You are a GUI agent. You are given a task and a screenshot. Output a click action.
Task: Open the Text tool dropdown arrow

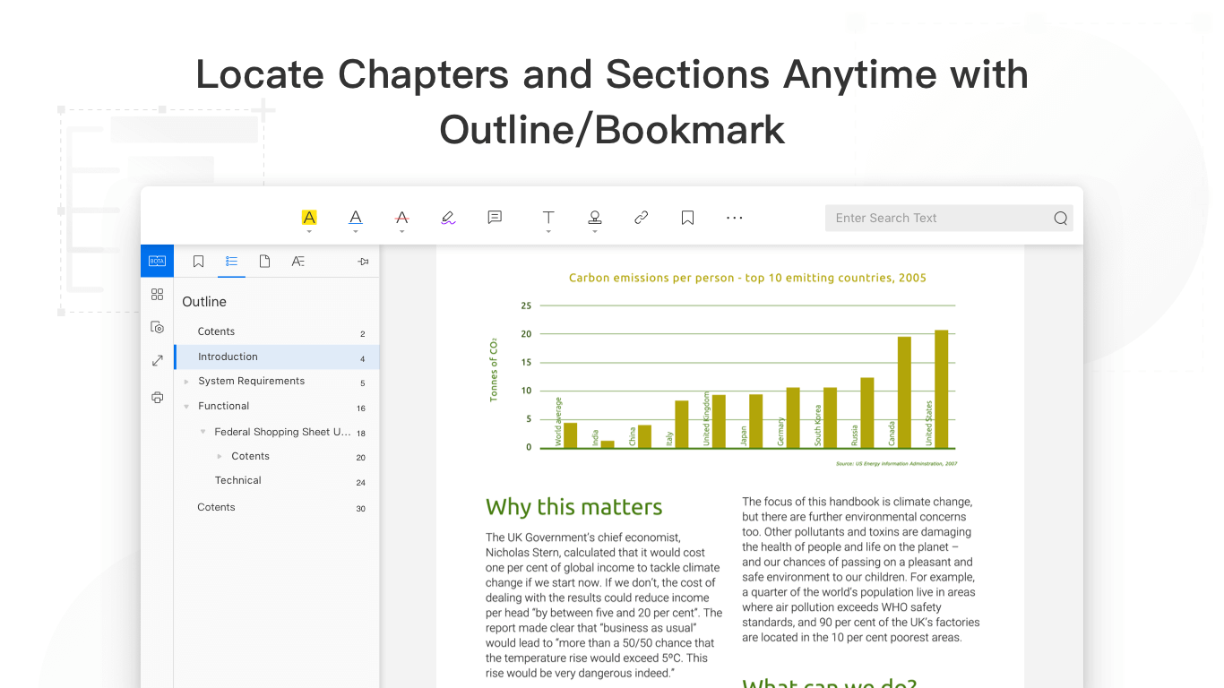tap(548, 231)
